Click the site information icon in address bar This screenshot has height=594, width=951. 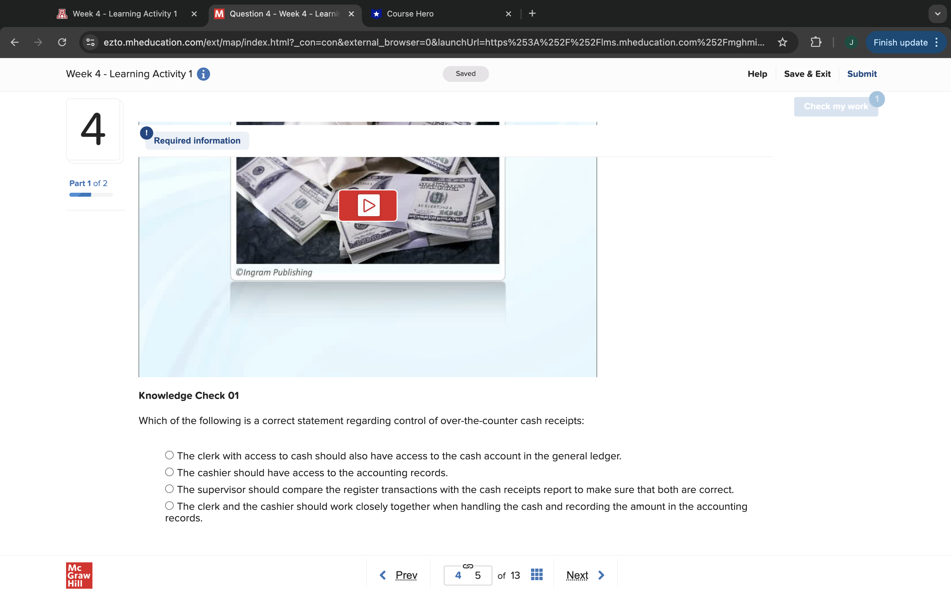point(90,43)
